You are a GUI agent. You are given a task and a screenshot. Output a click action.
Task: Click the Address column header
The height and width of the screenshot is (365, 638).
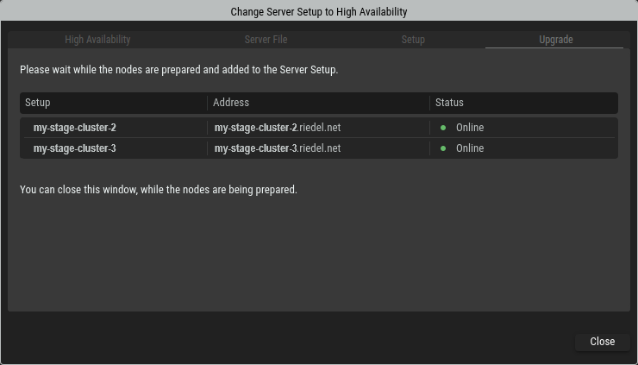(x=231, y=103)
